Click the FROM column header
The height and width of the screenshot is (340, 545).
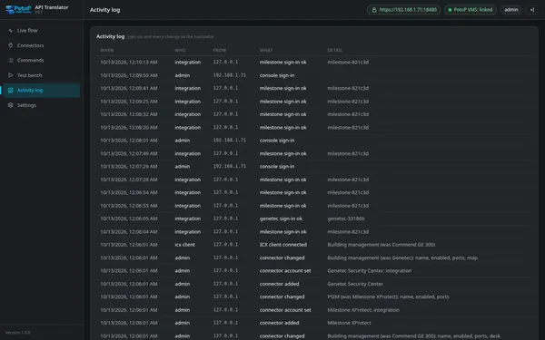pyautogui.click(x=219, y=50)
